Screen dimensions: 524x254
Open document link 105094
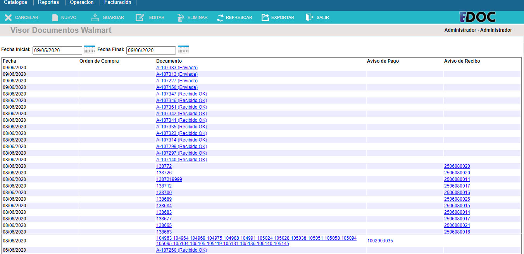tap(349, 238)
